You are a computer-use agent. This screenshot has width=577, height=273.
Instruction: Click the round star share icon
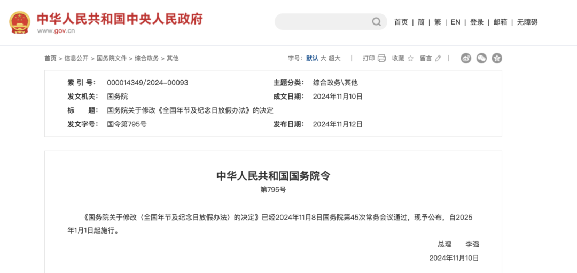497,58
